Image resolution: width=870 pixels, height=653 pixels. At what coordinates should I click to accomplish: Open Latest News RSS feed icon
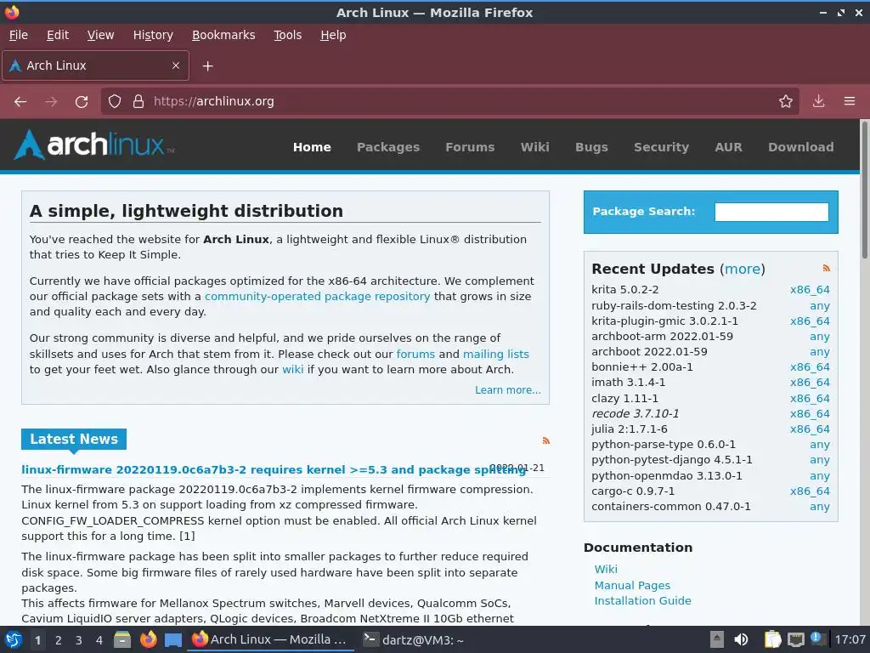546,440
